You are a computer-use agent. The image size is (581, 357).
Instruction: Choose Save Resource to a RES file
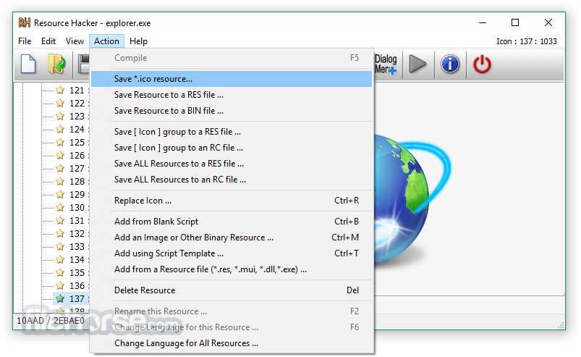pos(232,95)
